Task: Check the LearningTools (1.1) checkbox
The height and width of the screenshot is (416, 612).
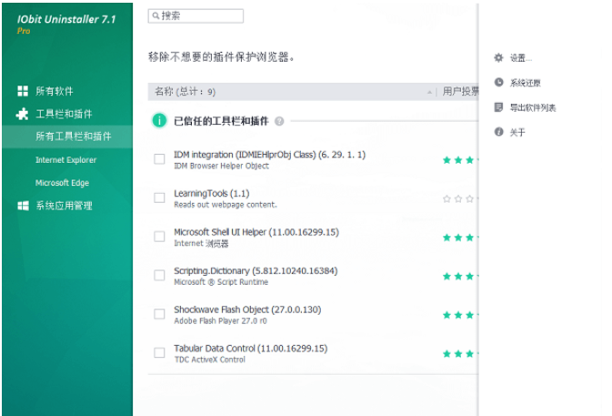Action: click(159, 198)
